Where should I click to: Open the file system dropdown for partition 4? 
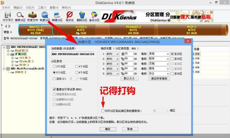coord(113,69)
